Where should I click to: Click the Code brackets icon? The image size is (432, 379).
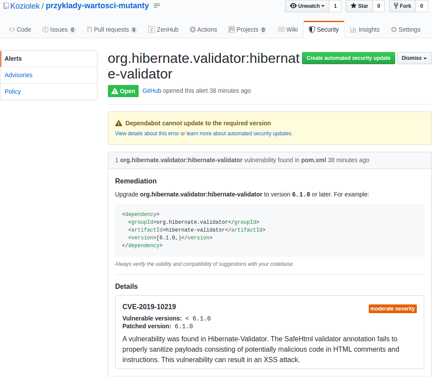tap(12, 29)
